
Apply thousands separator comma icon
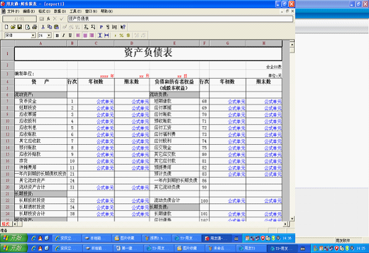(x=115, y=35)
